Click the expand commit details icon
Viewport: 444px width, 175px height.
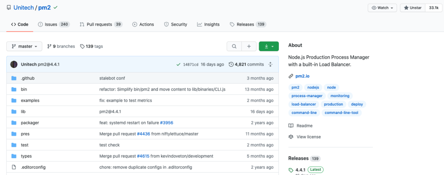click(271, 64)
